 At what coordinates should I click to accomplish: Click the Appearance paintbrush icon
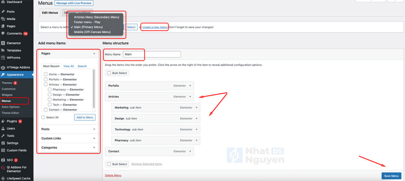coord(3,75)
